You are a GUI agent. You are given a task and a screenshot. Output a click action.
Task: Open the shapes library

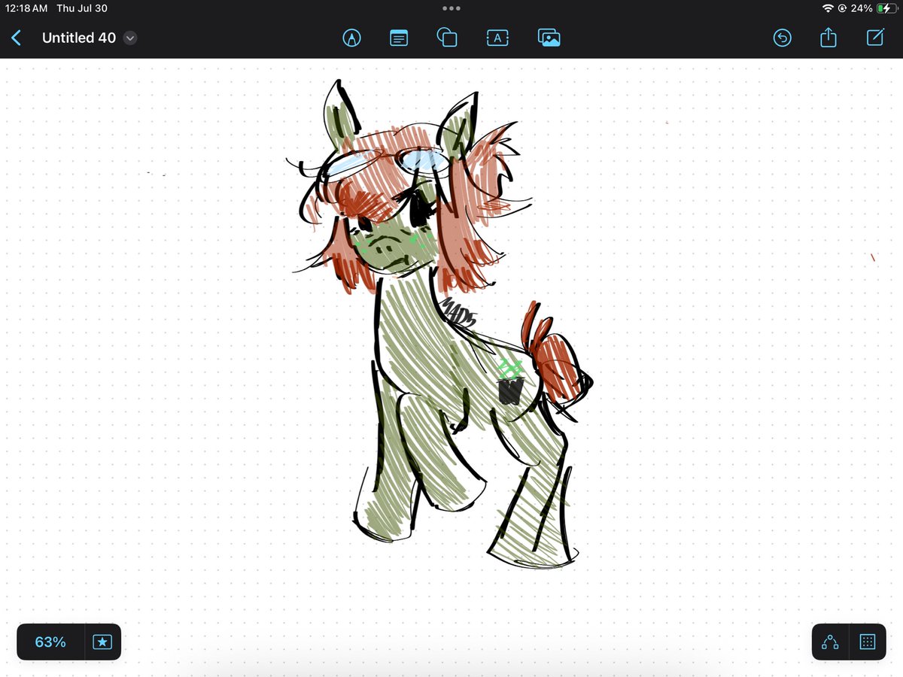point(447,38)
